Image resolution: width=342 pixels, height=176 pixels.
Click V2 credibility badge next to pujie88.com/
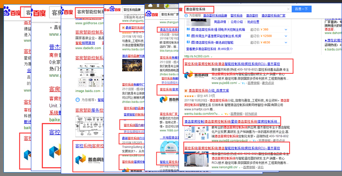(243, 83)
